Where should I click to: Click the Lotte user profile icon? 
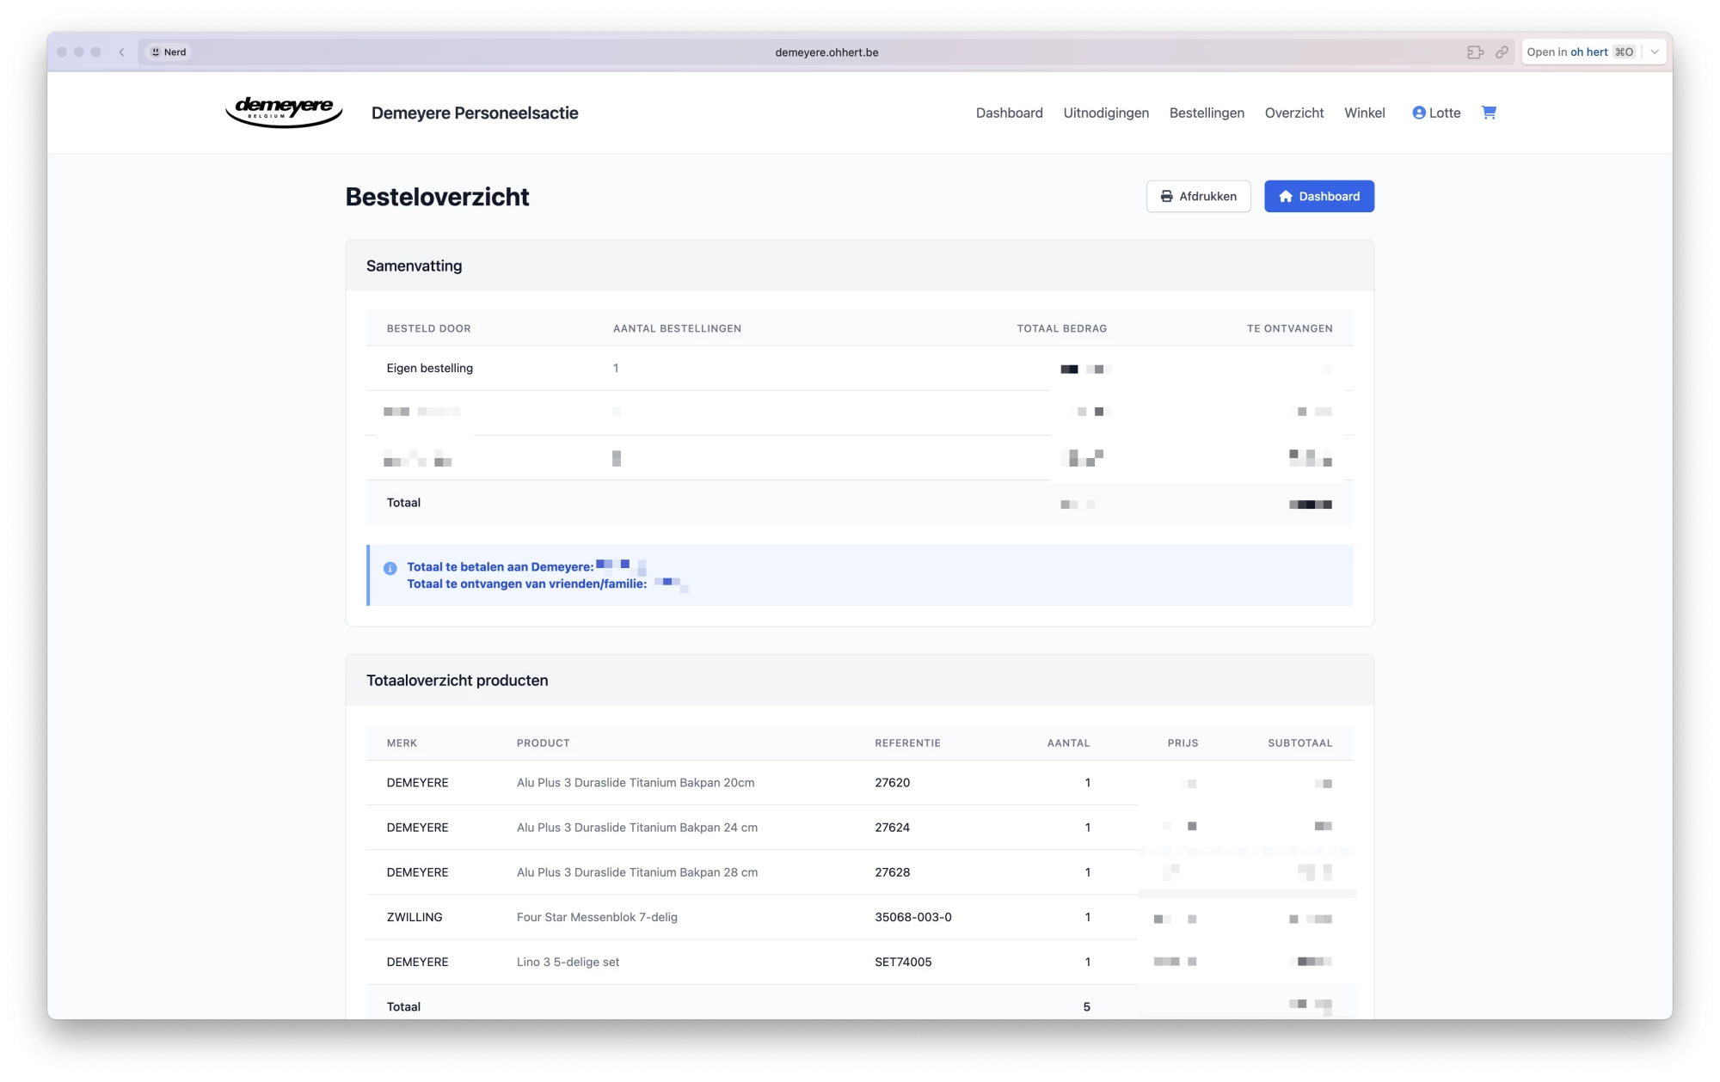[1419, 113]
